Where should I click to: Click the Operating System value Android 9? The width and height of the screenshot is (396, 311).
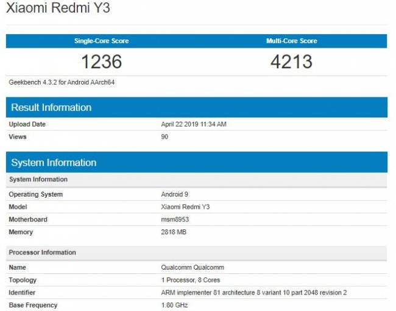pos(175,194)
